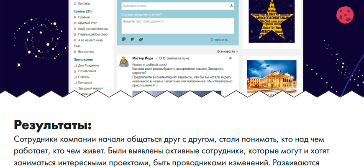364x167 pixels.
Task: Open the Правник group
Action: [84, 17]
